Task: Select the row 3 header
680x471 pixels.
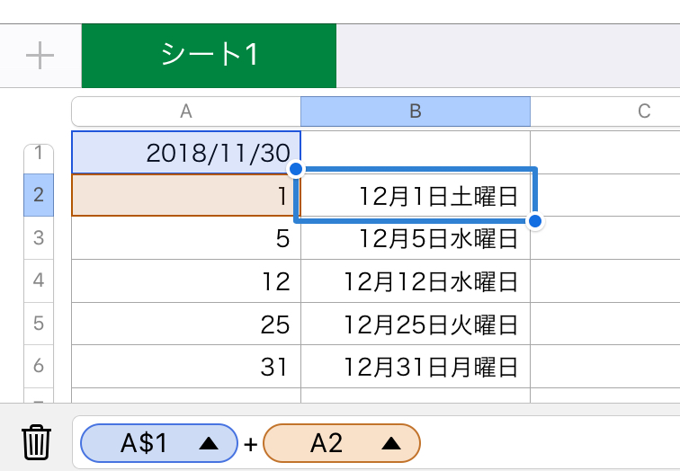Action: click(38, 238)
